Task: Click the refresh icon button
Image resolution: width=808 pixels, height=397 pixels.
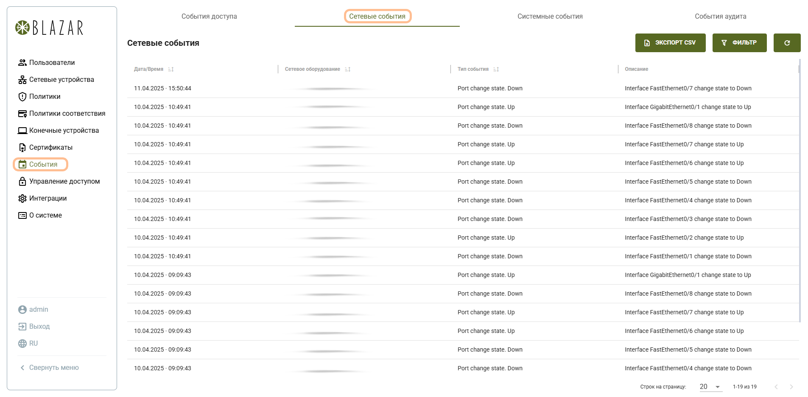Action: (x=787, y=43)
